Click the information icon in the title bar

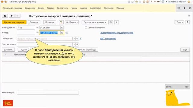pos(189,2)
